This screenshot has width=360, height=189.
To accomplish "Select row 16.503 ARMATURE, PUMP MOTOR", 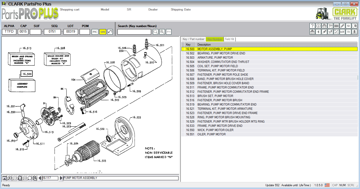I will coord(269,58).
